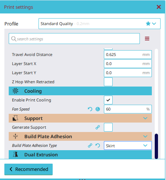Click the Fan Speed label

(x=21, y=109)
